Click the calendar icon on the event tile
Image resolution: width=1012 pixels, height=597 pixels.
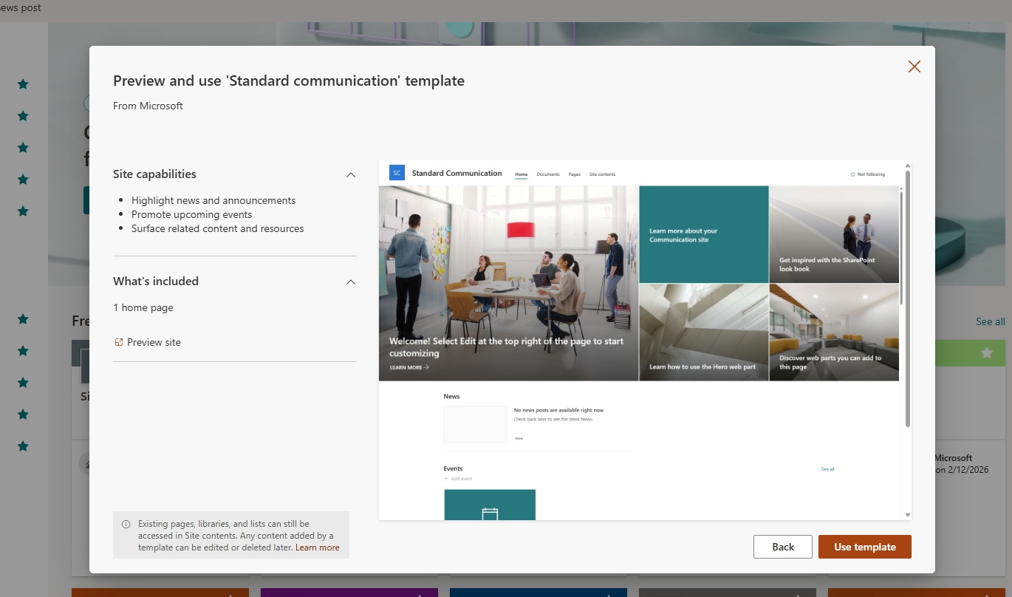(x=490, y=514)
